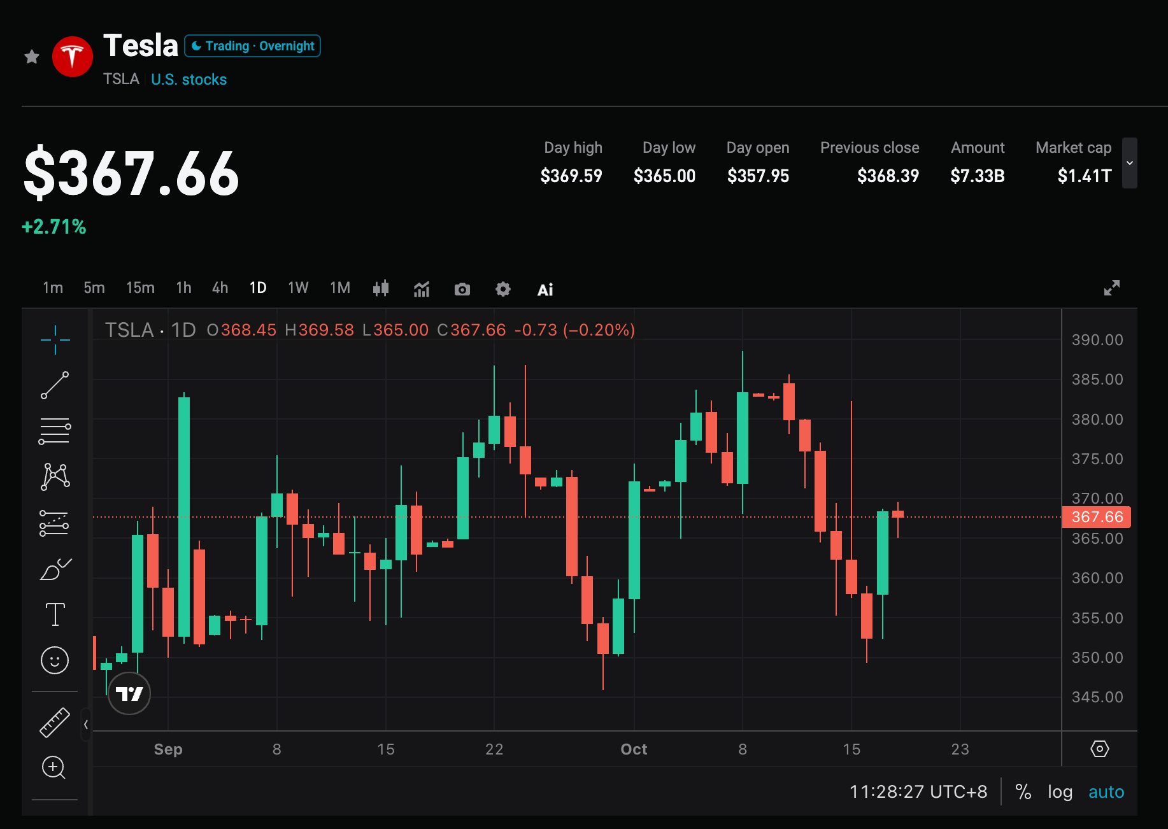Select the XABCD pattern tool

55,477
